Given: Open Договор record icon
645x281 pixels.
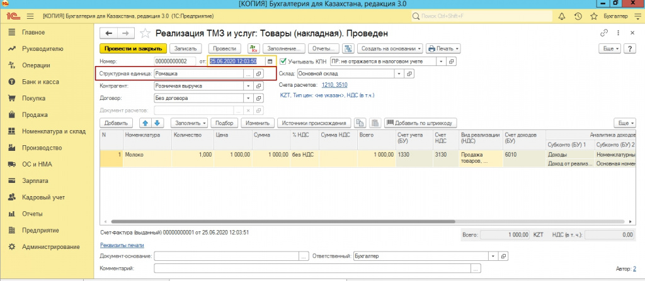Looking at the screenshot, I should click(x=259, y=99).
